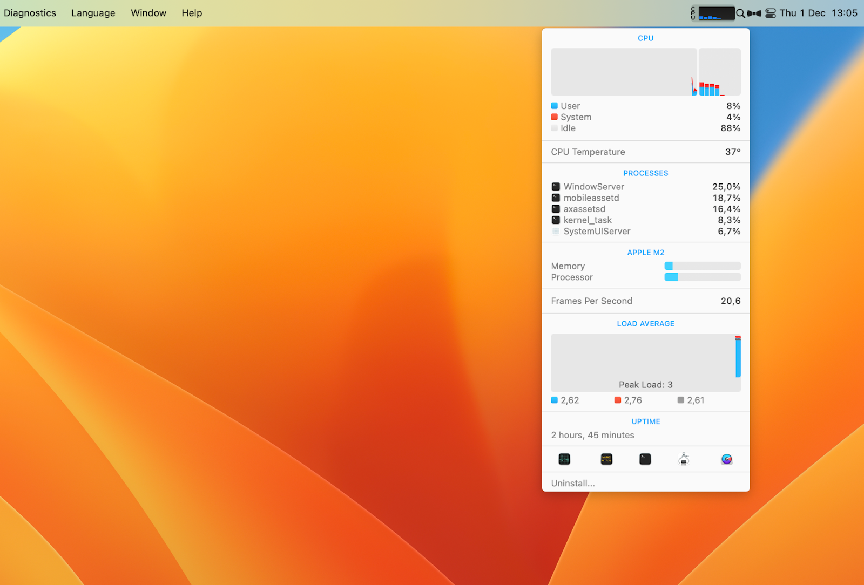Click the 25,0% WindowServer usage value
This screenshot has height=585, width=864.
(726, 187)
